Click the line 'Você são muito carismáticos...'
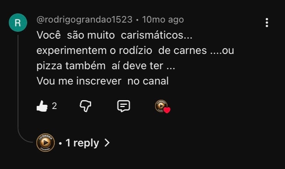285x169 pixels. coord(114,35)
